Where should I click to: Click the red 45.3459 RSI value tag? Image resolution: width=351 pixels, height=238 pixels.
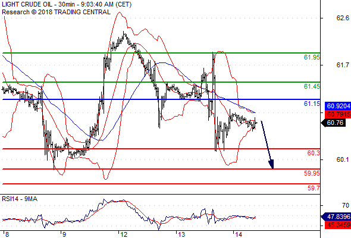[x=337, y=225]
